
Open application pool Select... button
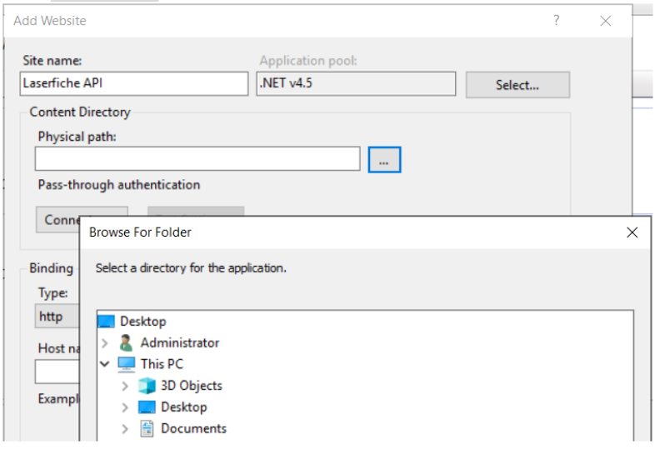click(x=517, y=85)
